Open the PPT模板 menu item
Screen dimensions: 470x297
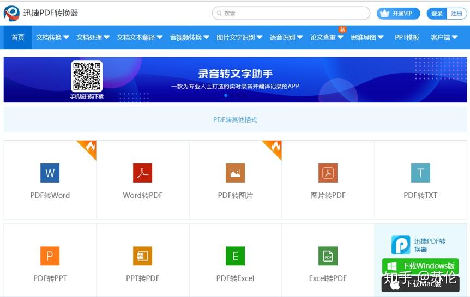(x=407, y=38)
